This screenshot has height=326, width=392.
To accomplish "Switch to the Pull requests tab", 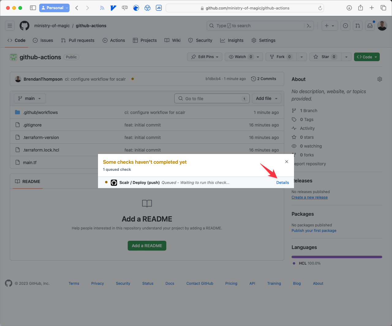I will 78,40.
